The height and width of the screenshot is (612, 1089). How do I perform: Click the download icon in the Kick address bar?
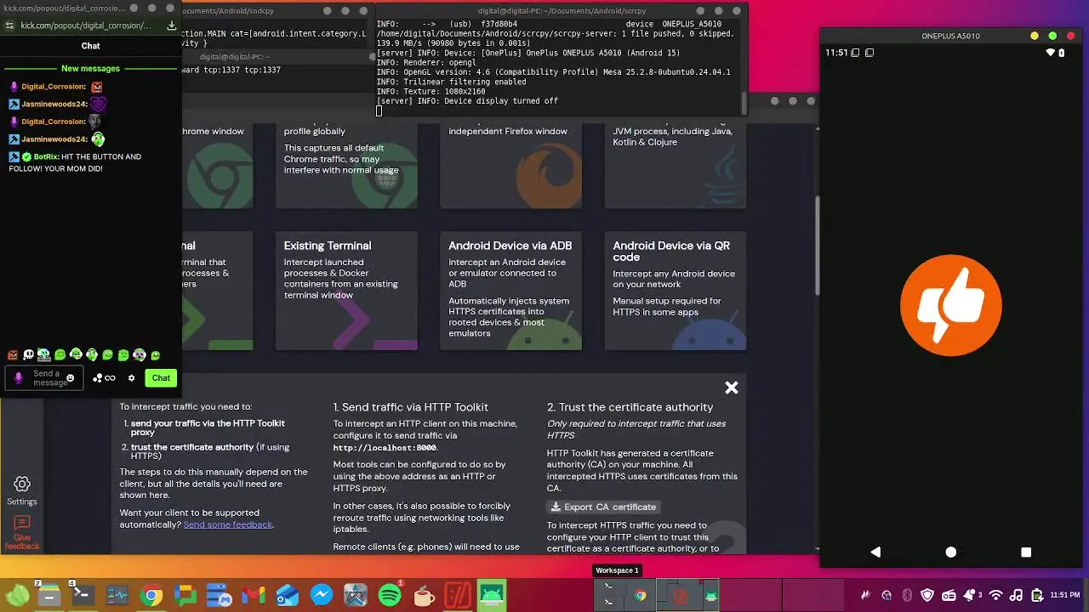pos(171,25)
